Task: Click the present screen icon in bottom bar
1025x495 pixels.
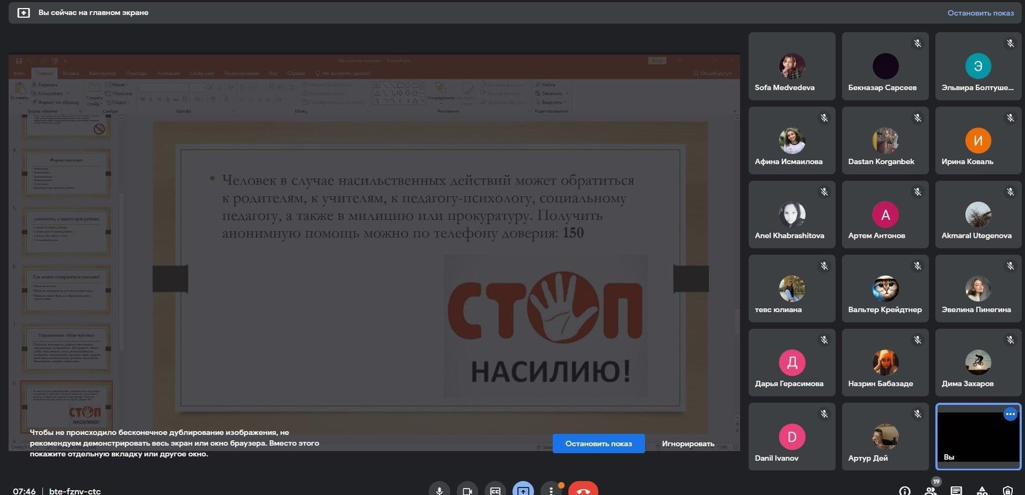Action: pyautogui.click(x=523, y=490)
